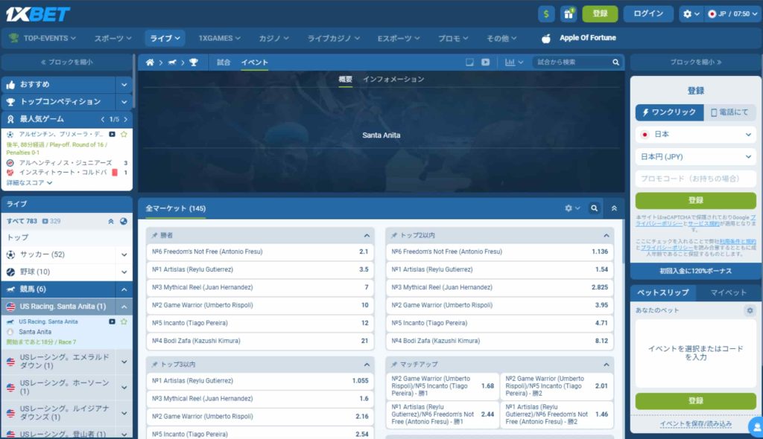Click the プロモコード input field
Image resolution: width=763 pixels, height=439 pixels.
click(695, 179)
